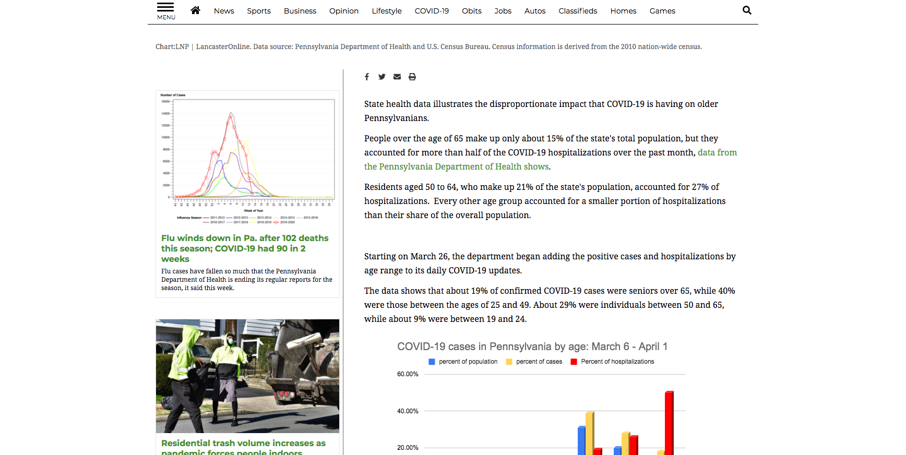Open the hamburger MENU icon

point(165,10)
